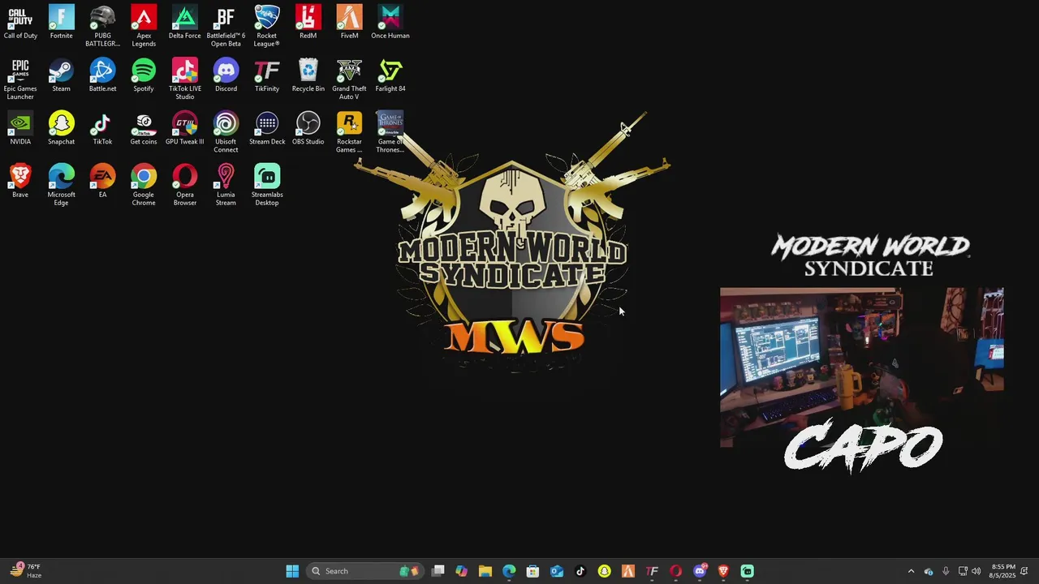
Task: Open the weather widget showing 76°F Haze
Action: click(25, 571)
